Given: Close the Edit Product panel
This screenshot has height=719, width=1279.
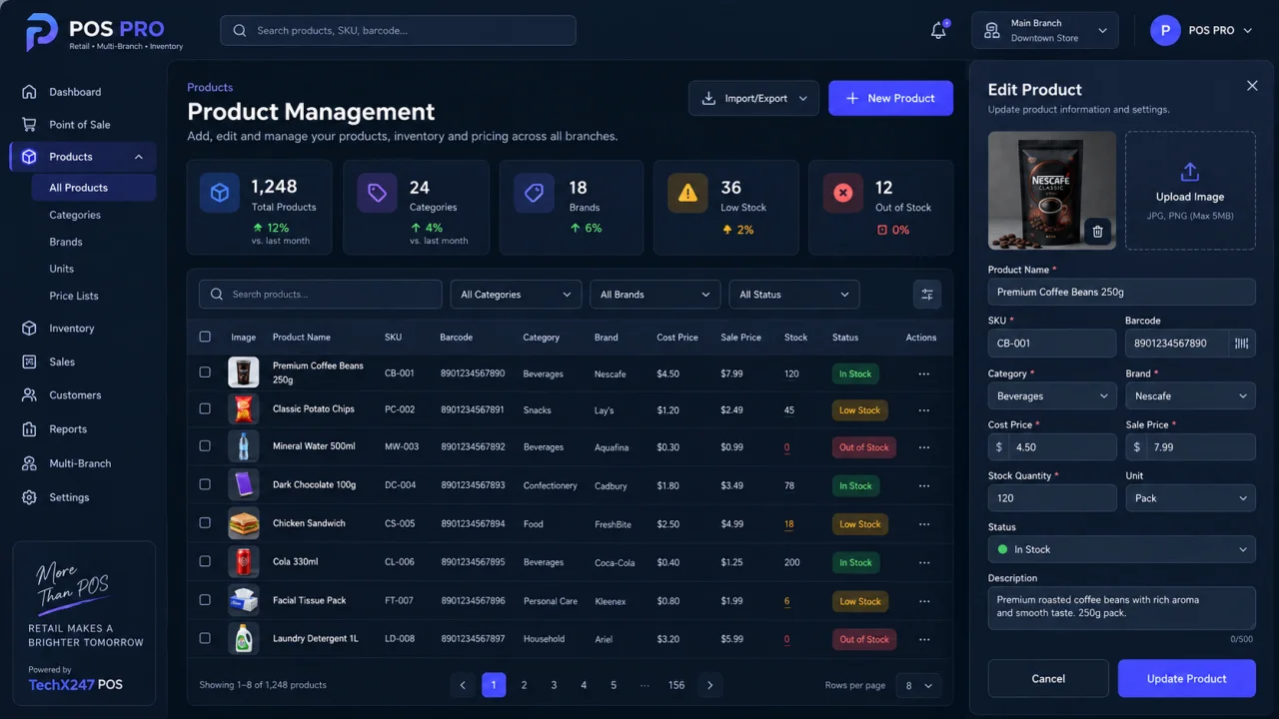Looking at the screenshot, I should pyautogui.click(x=1252, y=86).
